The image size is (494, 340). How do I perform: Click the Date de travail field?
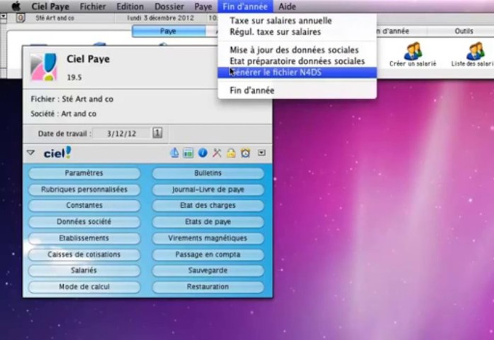pyautogui.click(x=122, y=134)
